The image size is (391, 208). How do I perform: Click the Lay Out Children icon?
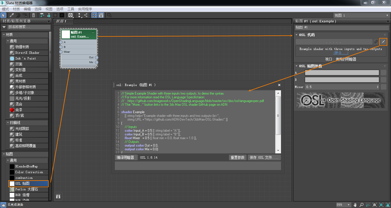(x=86, y=15)
